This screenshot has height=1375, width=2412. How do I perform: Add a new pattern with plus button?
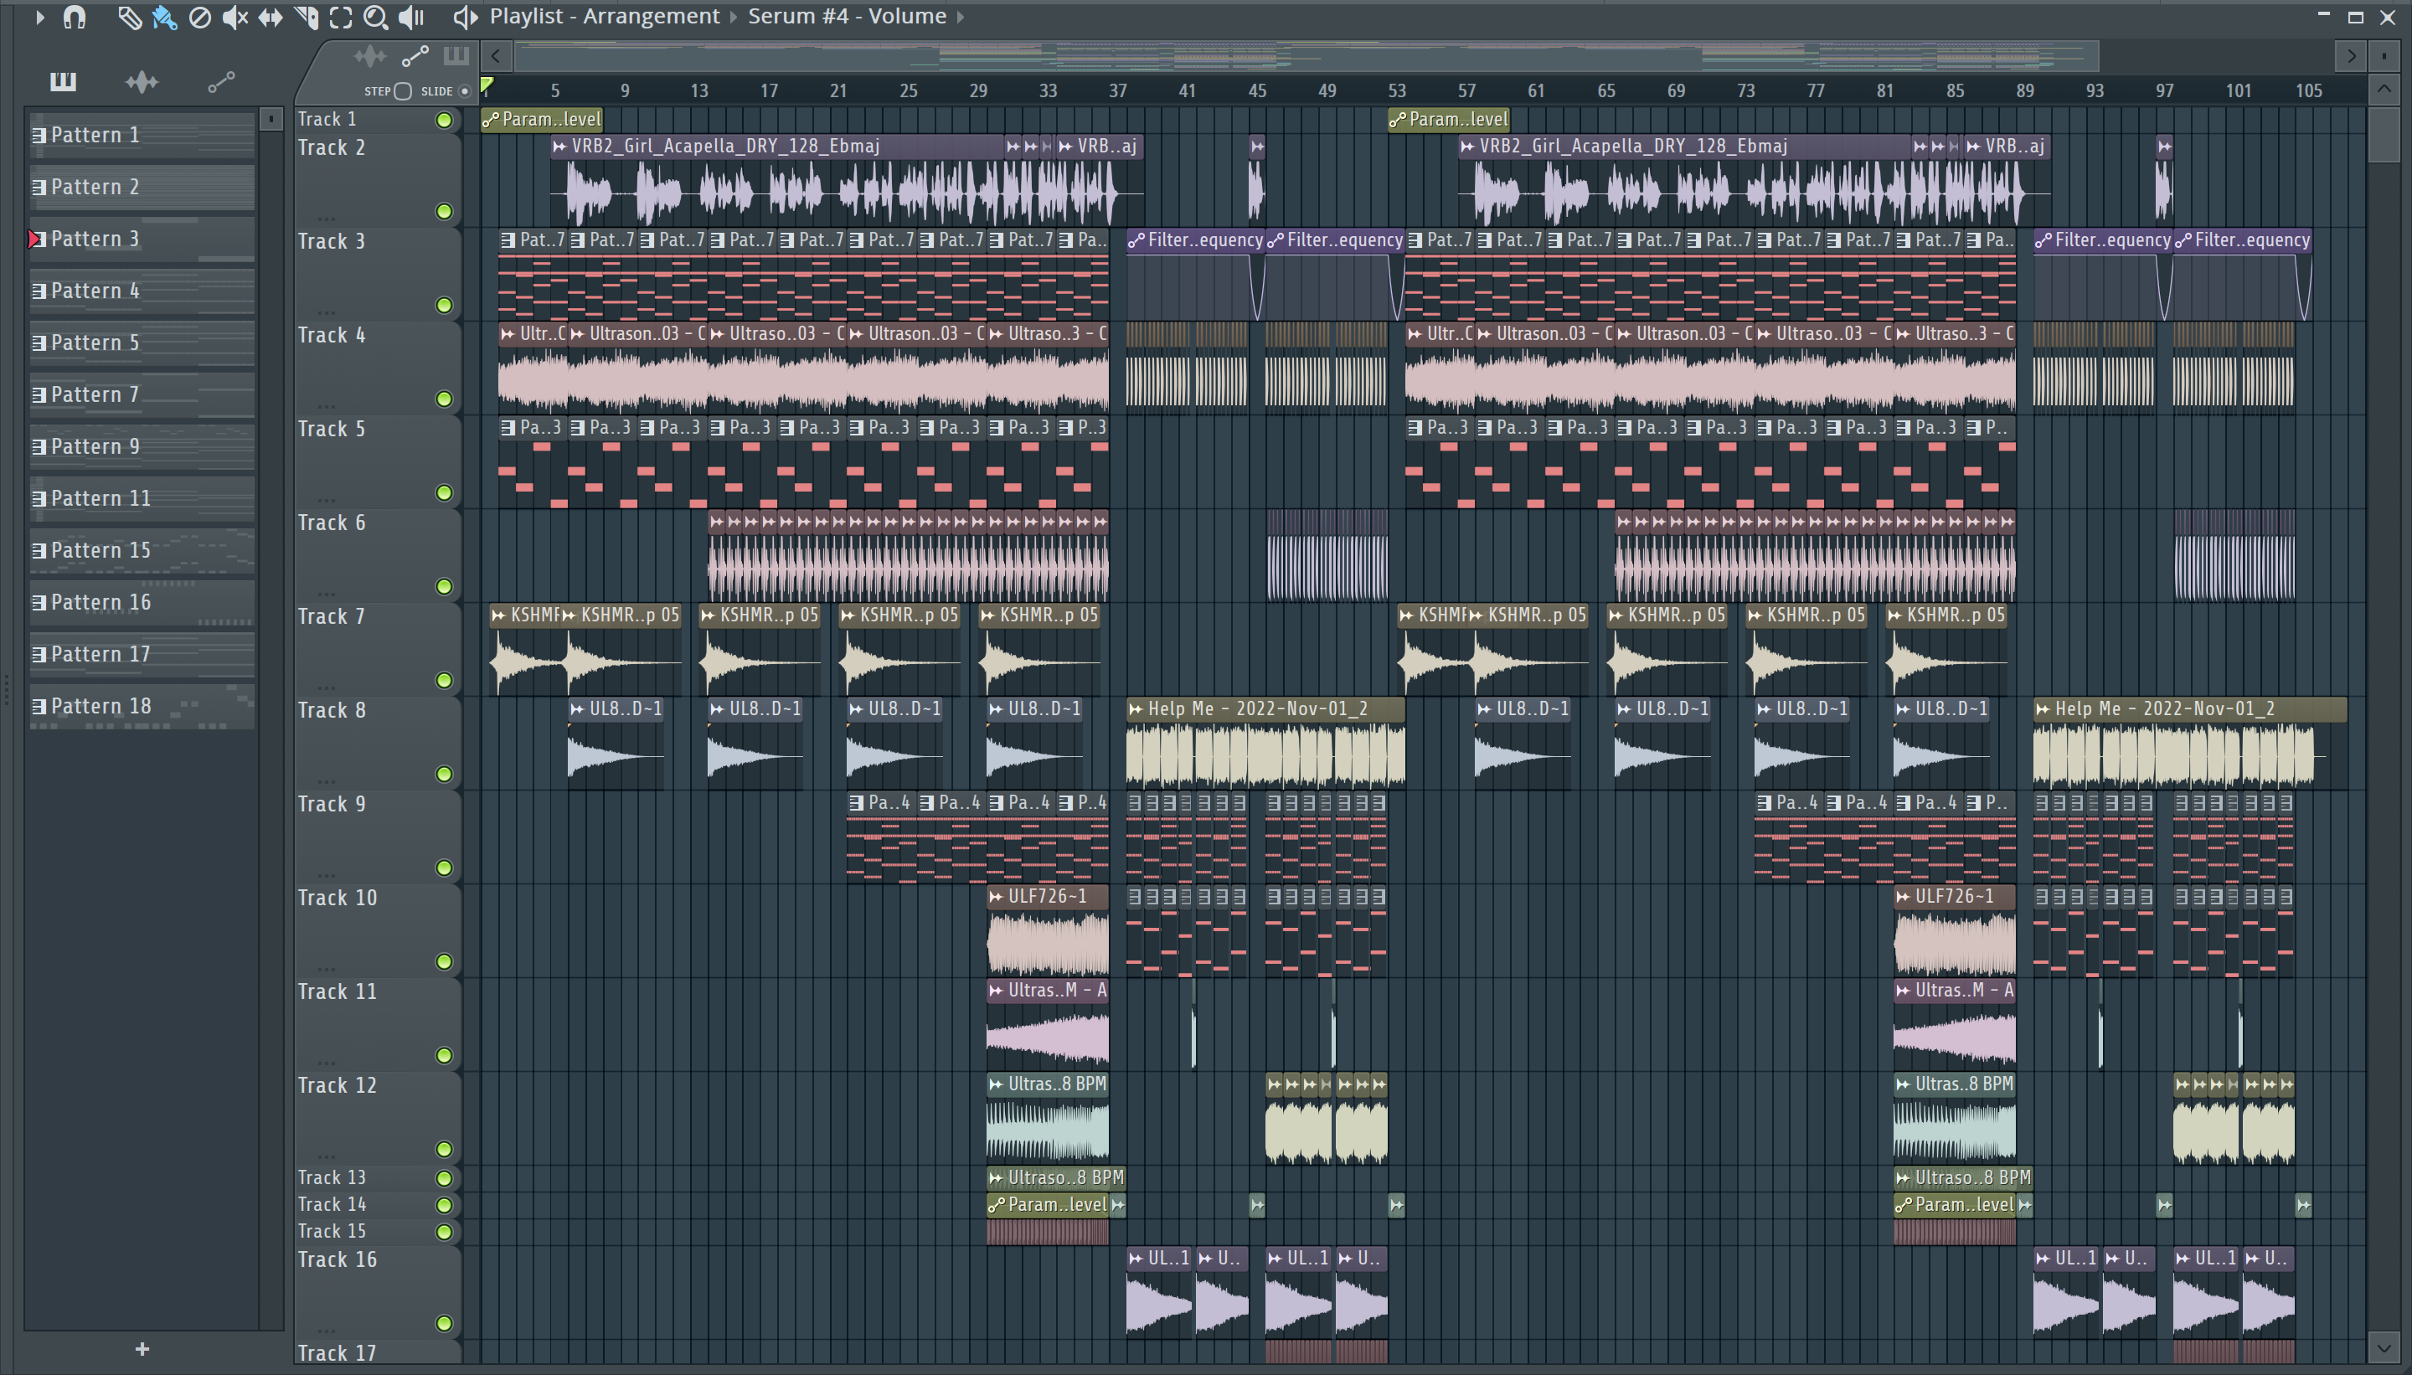coord(142,1350)
